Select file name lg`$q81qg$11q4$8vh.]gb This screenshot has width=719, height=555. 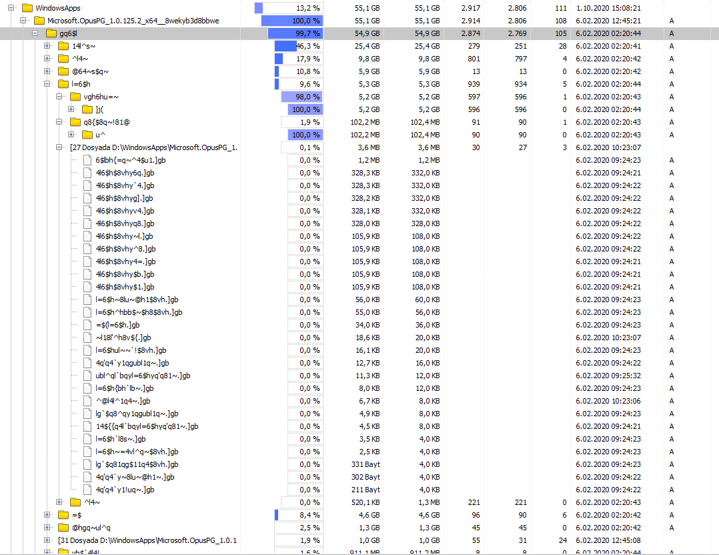point(137,464)
